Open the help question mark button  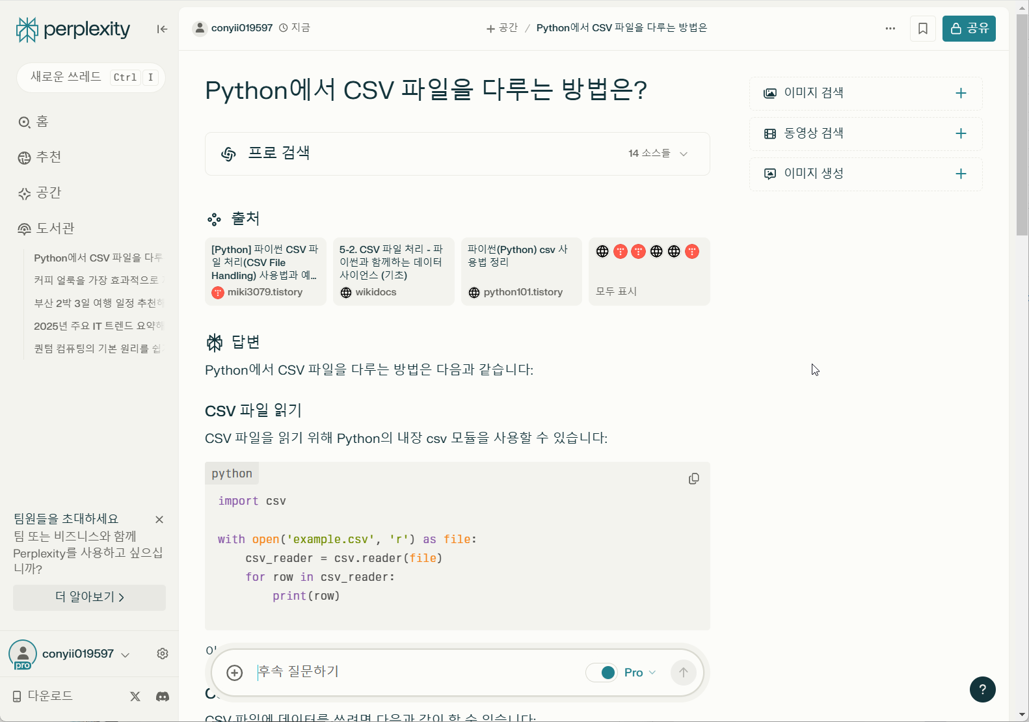pyautogui.click(x=982, y=689)
